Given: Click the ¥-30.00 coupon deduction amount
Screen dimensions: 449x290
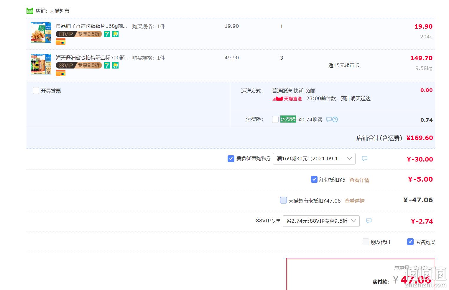Looking at the screenshot, I should [x=420, y=159].
